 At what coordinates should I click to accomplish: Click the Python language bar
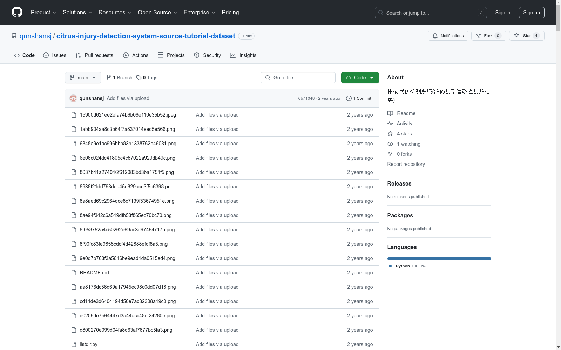click(x=439, y=259)
